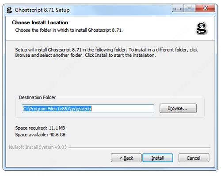The height and width of the screenshot is (176, 221).
Task: Click the setup instruction paragraph
Action: click(x=107, y=52)
